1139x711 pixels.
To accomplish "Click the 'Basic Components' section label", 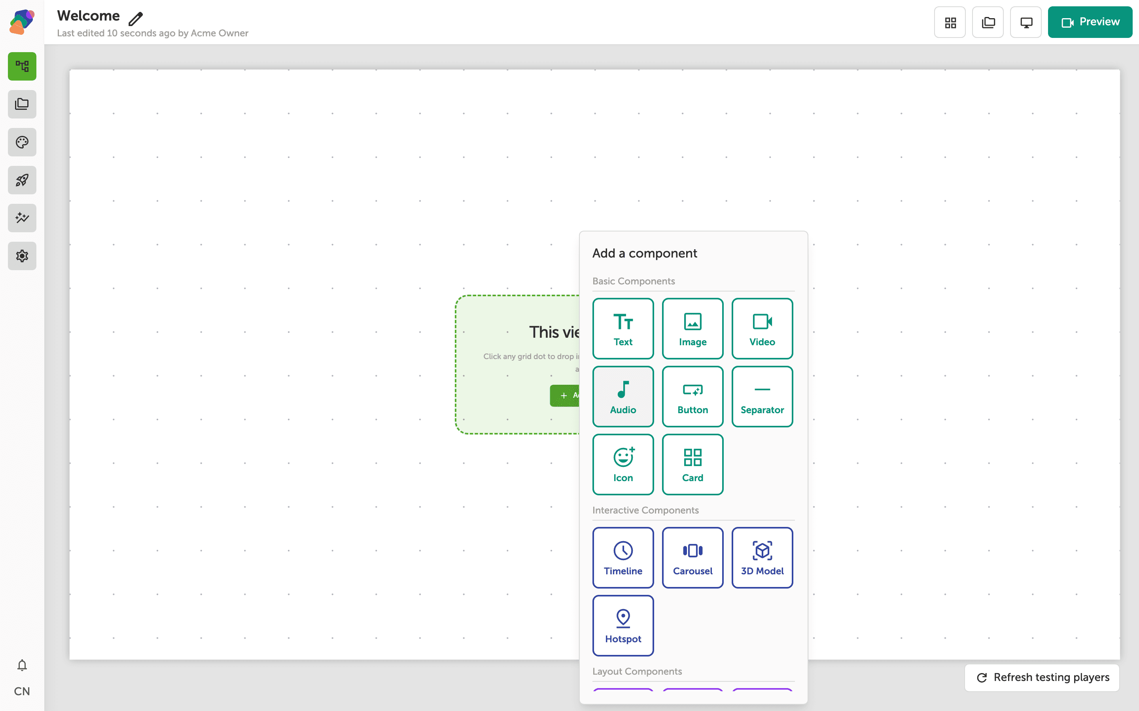I will tap(634, 281).
